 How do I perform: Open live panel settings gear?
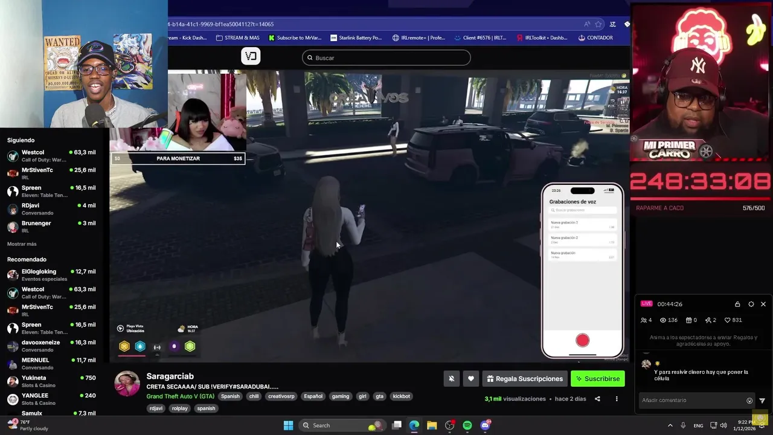point(751,304)
